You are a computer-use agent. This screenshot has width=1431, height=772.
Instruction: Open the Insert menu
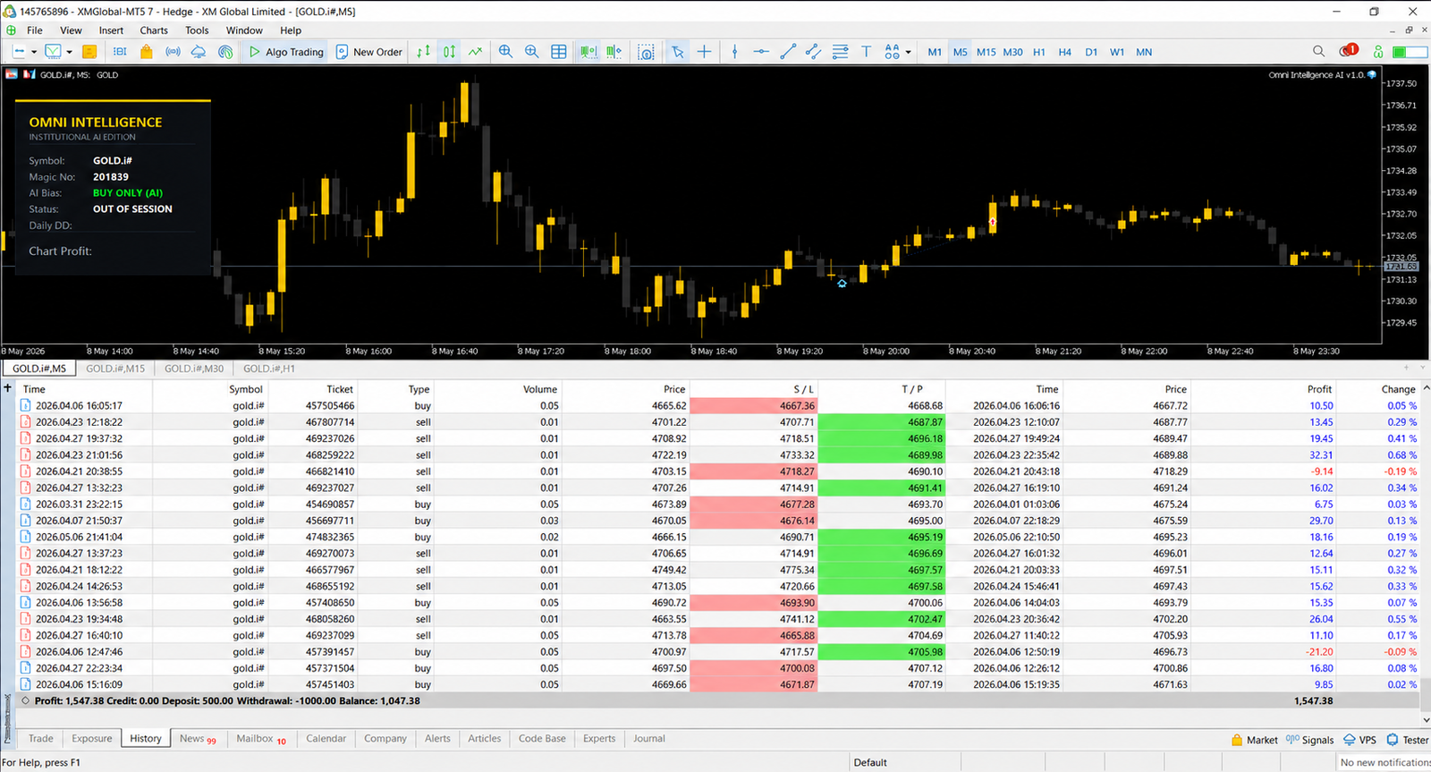point(111,30)
